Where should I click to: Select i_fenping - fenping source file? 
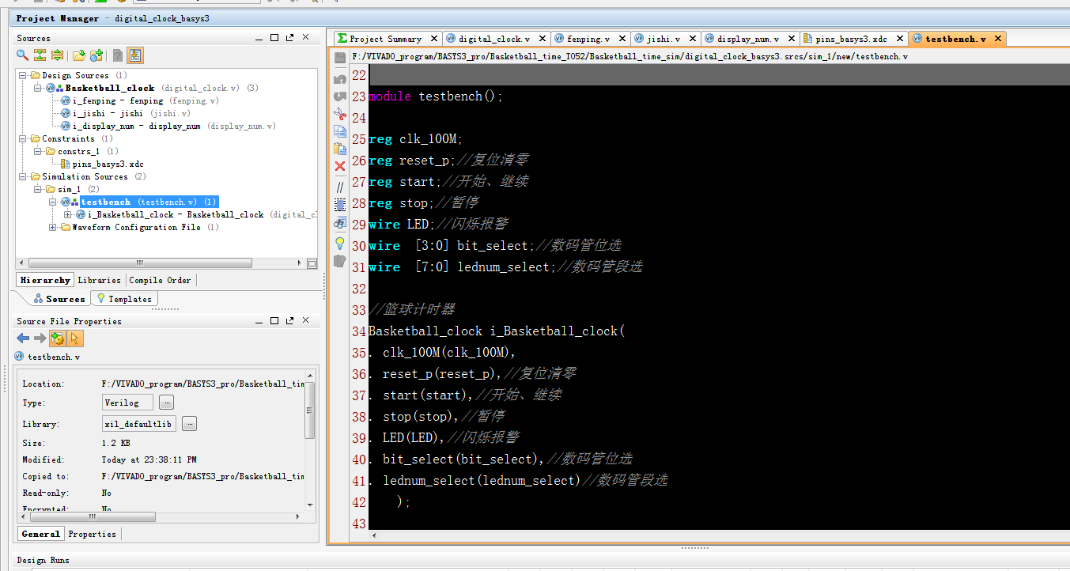[x=140, y=101]
